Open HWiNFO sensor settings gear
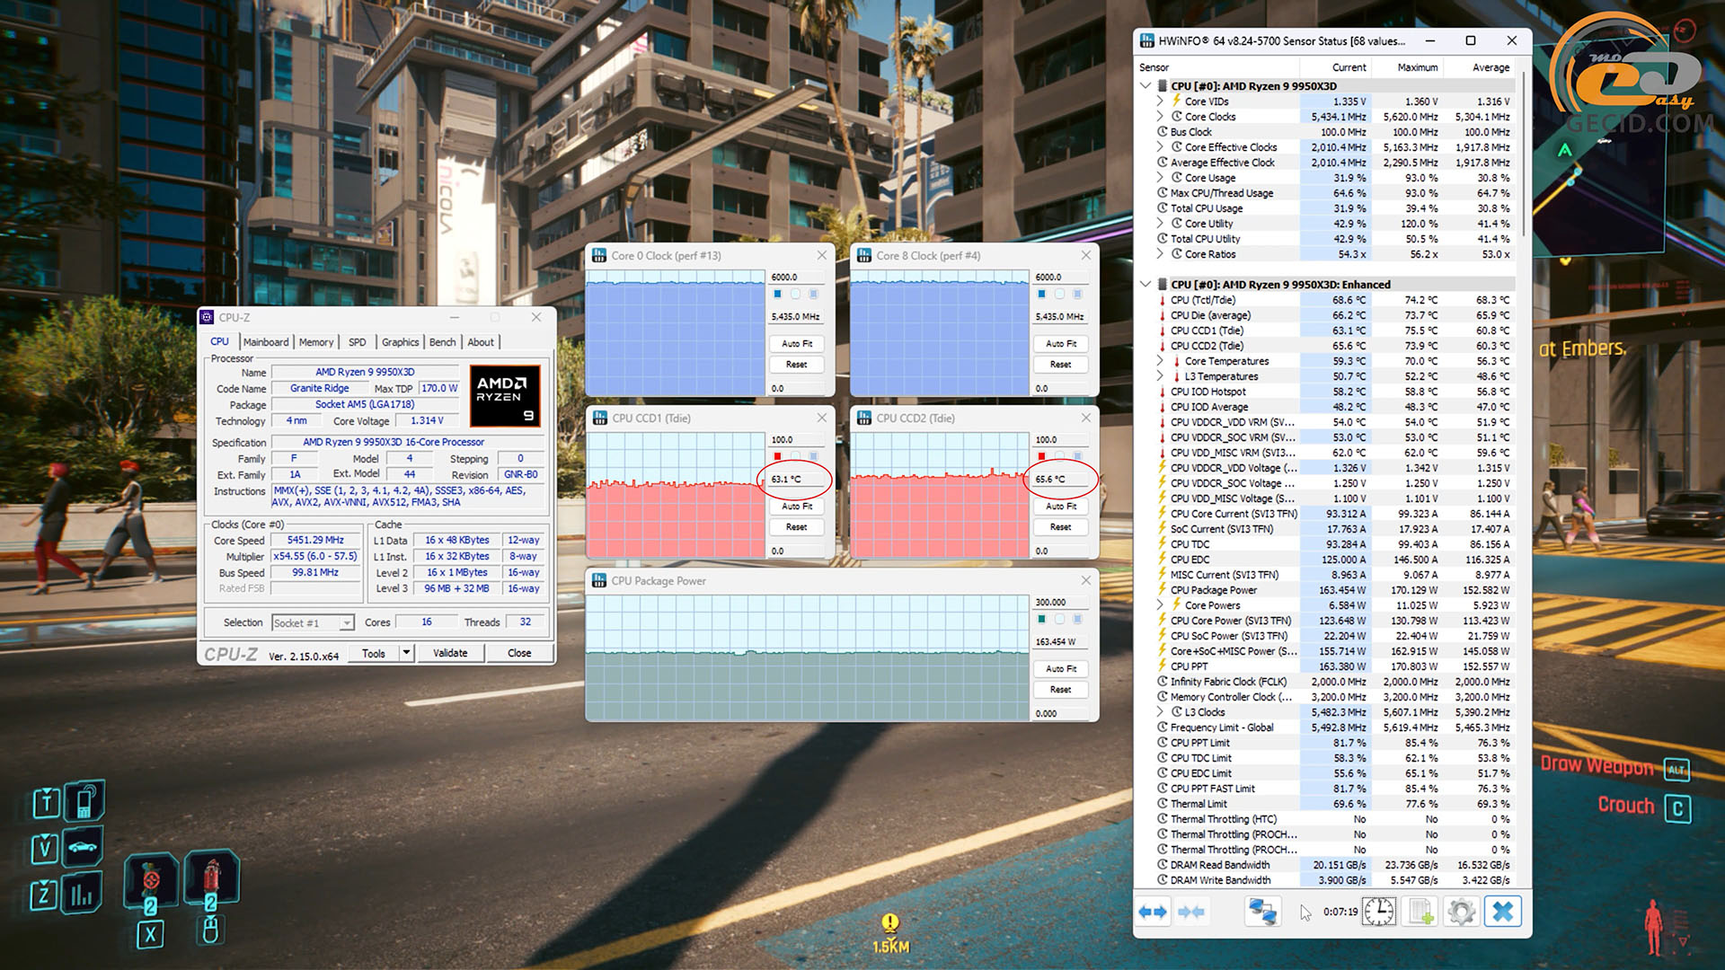The height and width of the screenshot is (970, 1725). [x=1462, y=912]
